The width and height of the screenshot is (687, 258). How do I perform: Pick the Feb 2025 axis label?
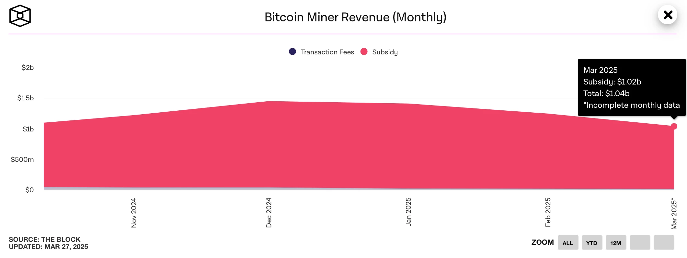[x=548, y=212]
